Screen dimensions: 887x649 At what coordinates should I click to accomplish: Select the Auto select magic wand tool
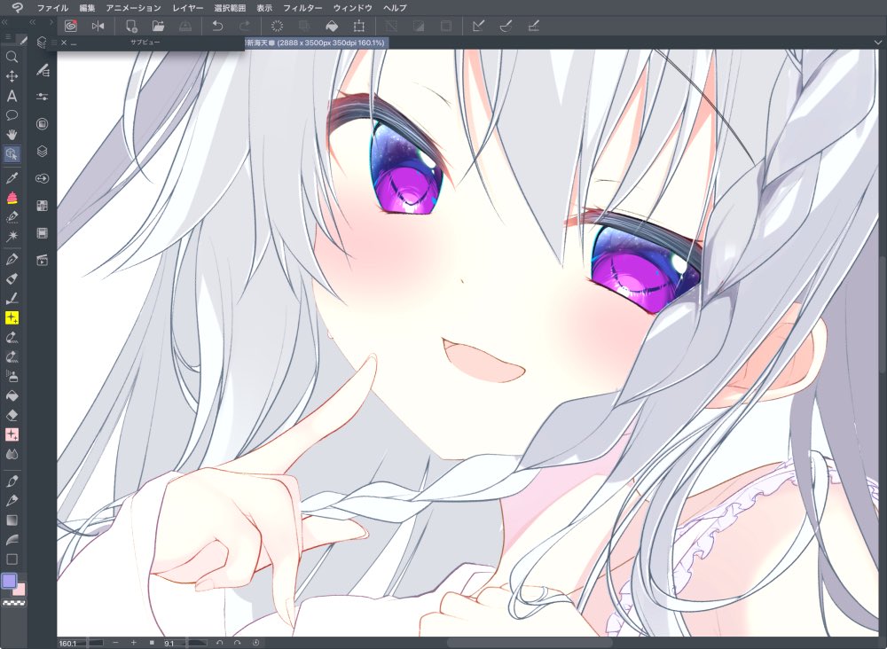coord(12,236)
